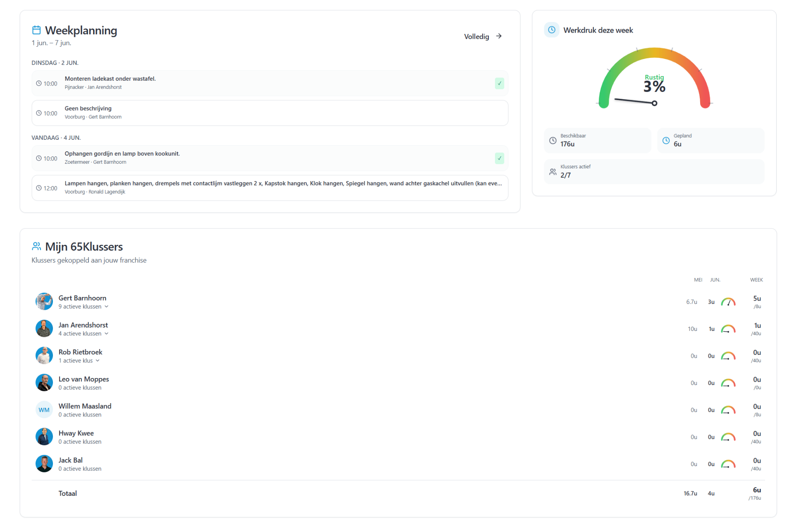Click the Klussers actief 2/7 card
This screenshot has width=794, height=524.
point(654,172)
